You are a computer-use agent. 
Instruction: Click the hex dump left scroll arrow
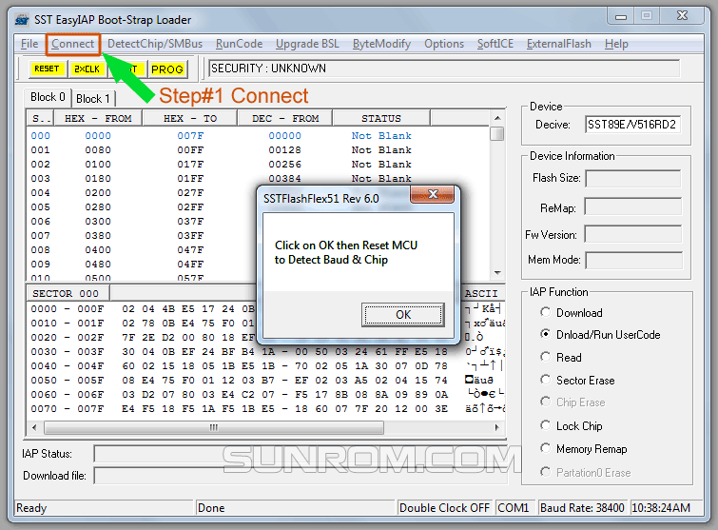(x=35, y=428)
